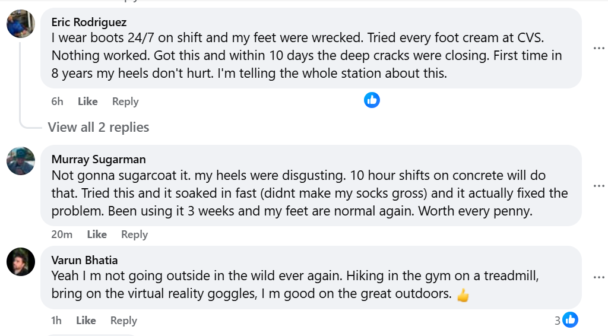
Task: Like Varun Bhatia's comment
Action: point(86,321)
